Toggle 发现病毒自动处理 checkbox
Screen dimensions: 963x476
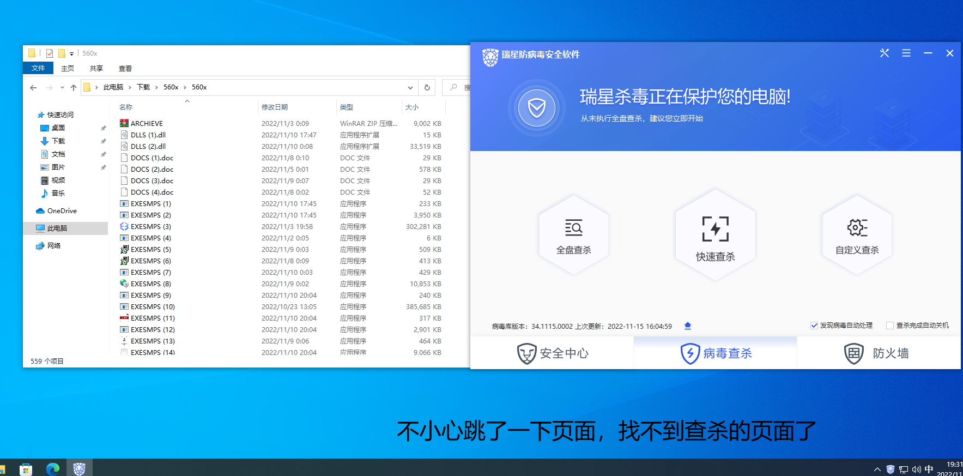click(x=814, y=326)
